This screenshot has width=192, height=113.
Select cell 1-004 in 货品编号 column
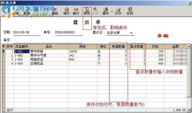coord(22,63)
